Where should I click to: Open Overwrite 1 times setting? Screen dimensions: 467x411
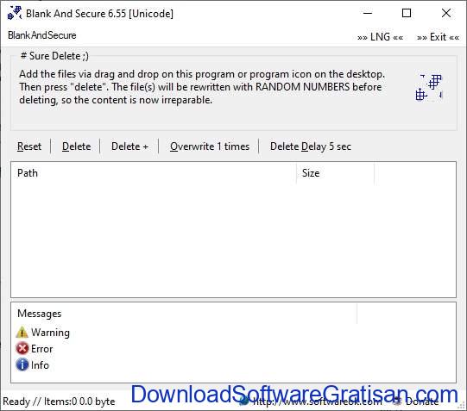[x=210, y=146]
